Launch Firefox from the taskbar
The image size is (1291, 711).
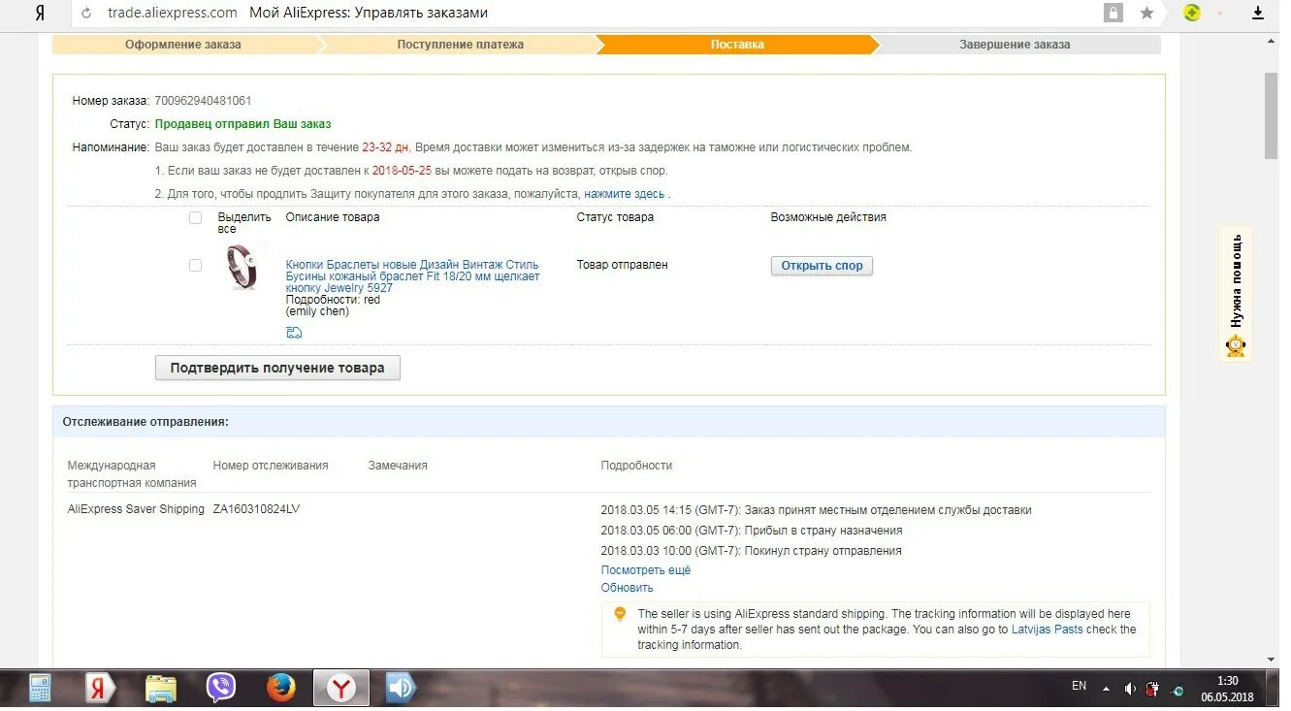coord(281,689)
